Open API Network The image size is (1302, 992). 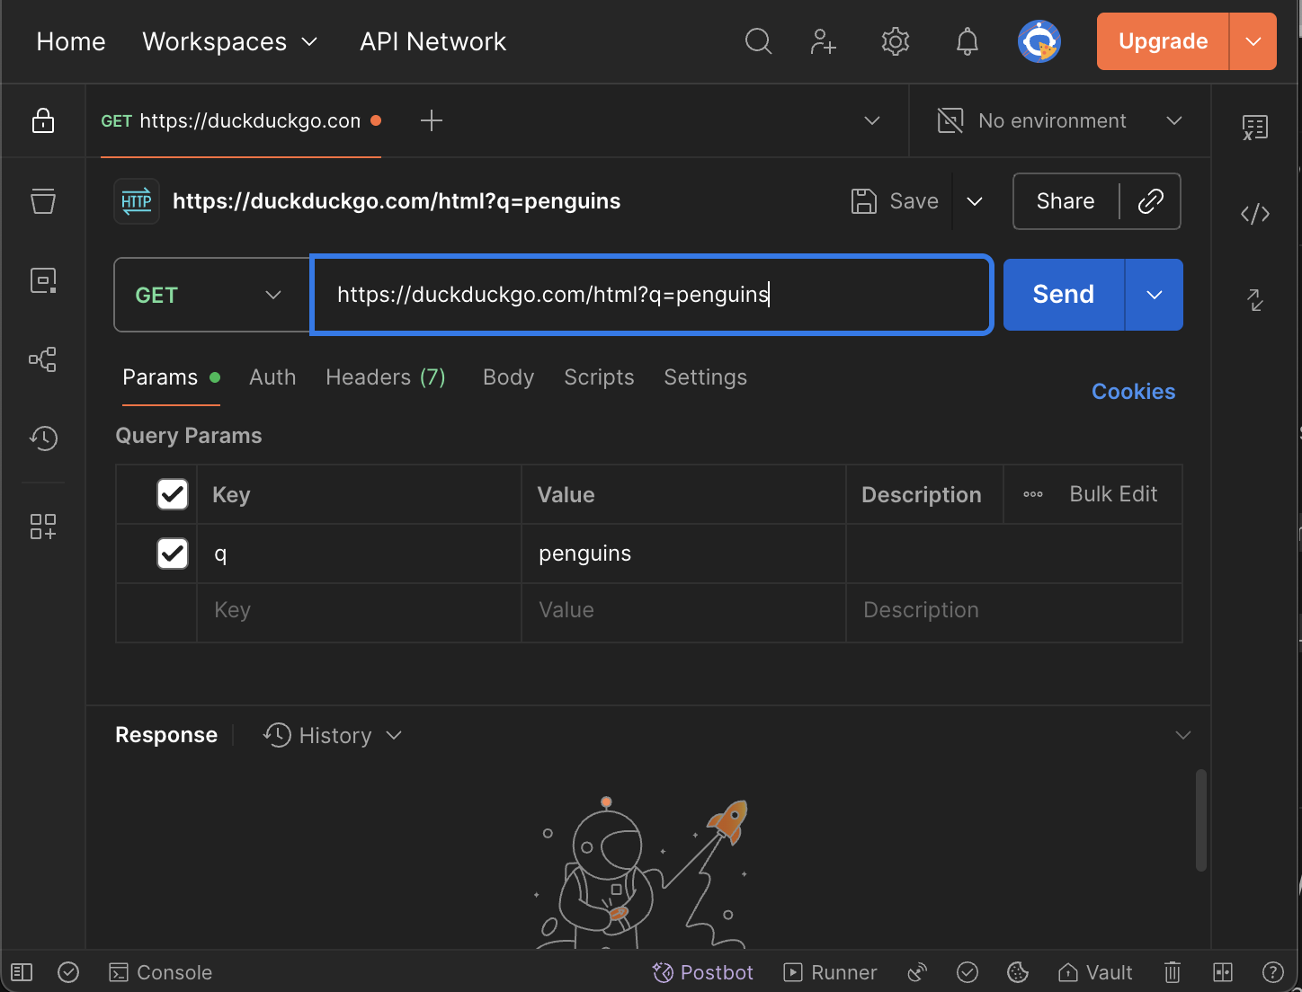click(x=433, y=41)
